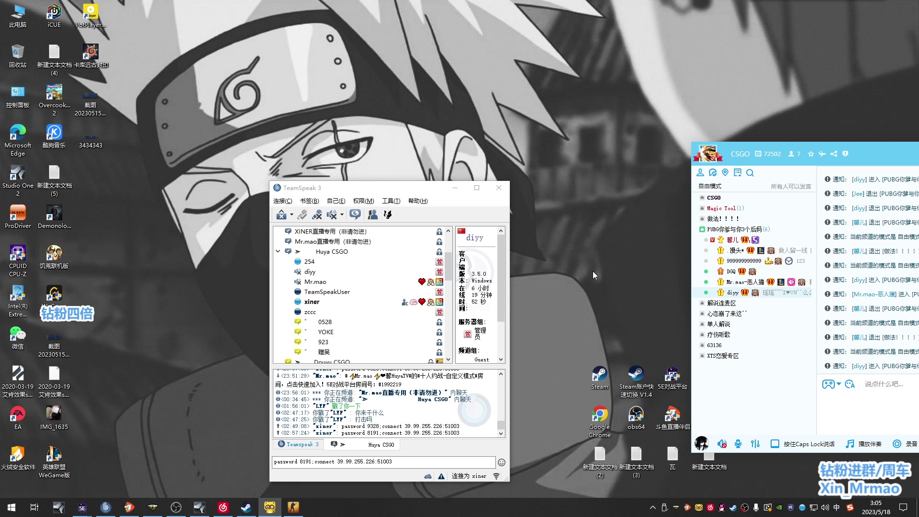Click the TeamSpeak chat message input field
This screenshot has width=919, height=517.
pos(384,462)
